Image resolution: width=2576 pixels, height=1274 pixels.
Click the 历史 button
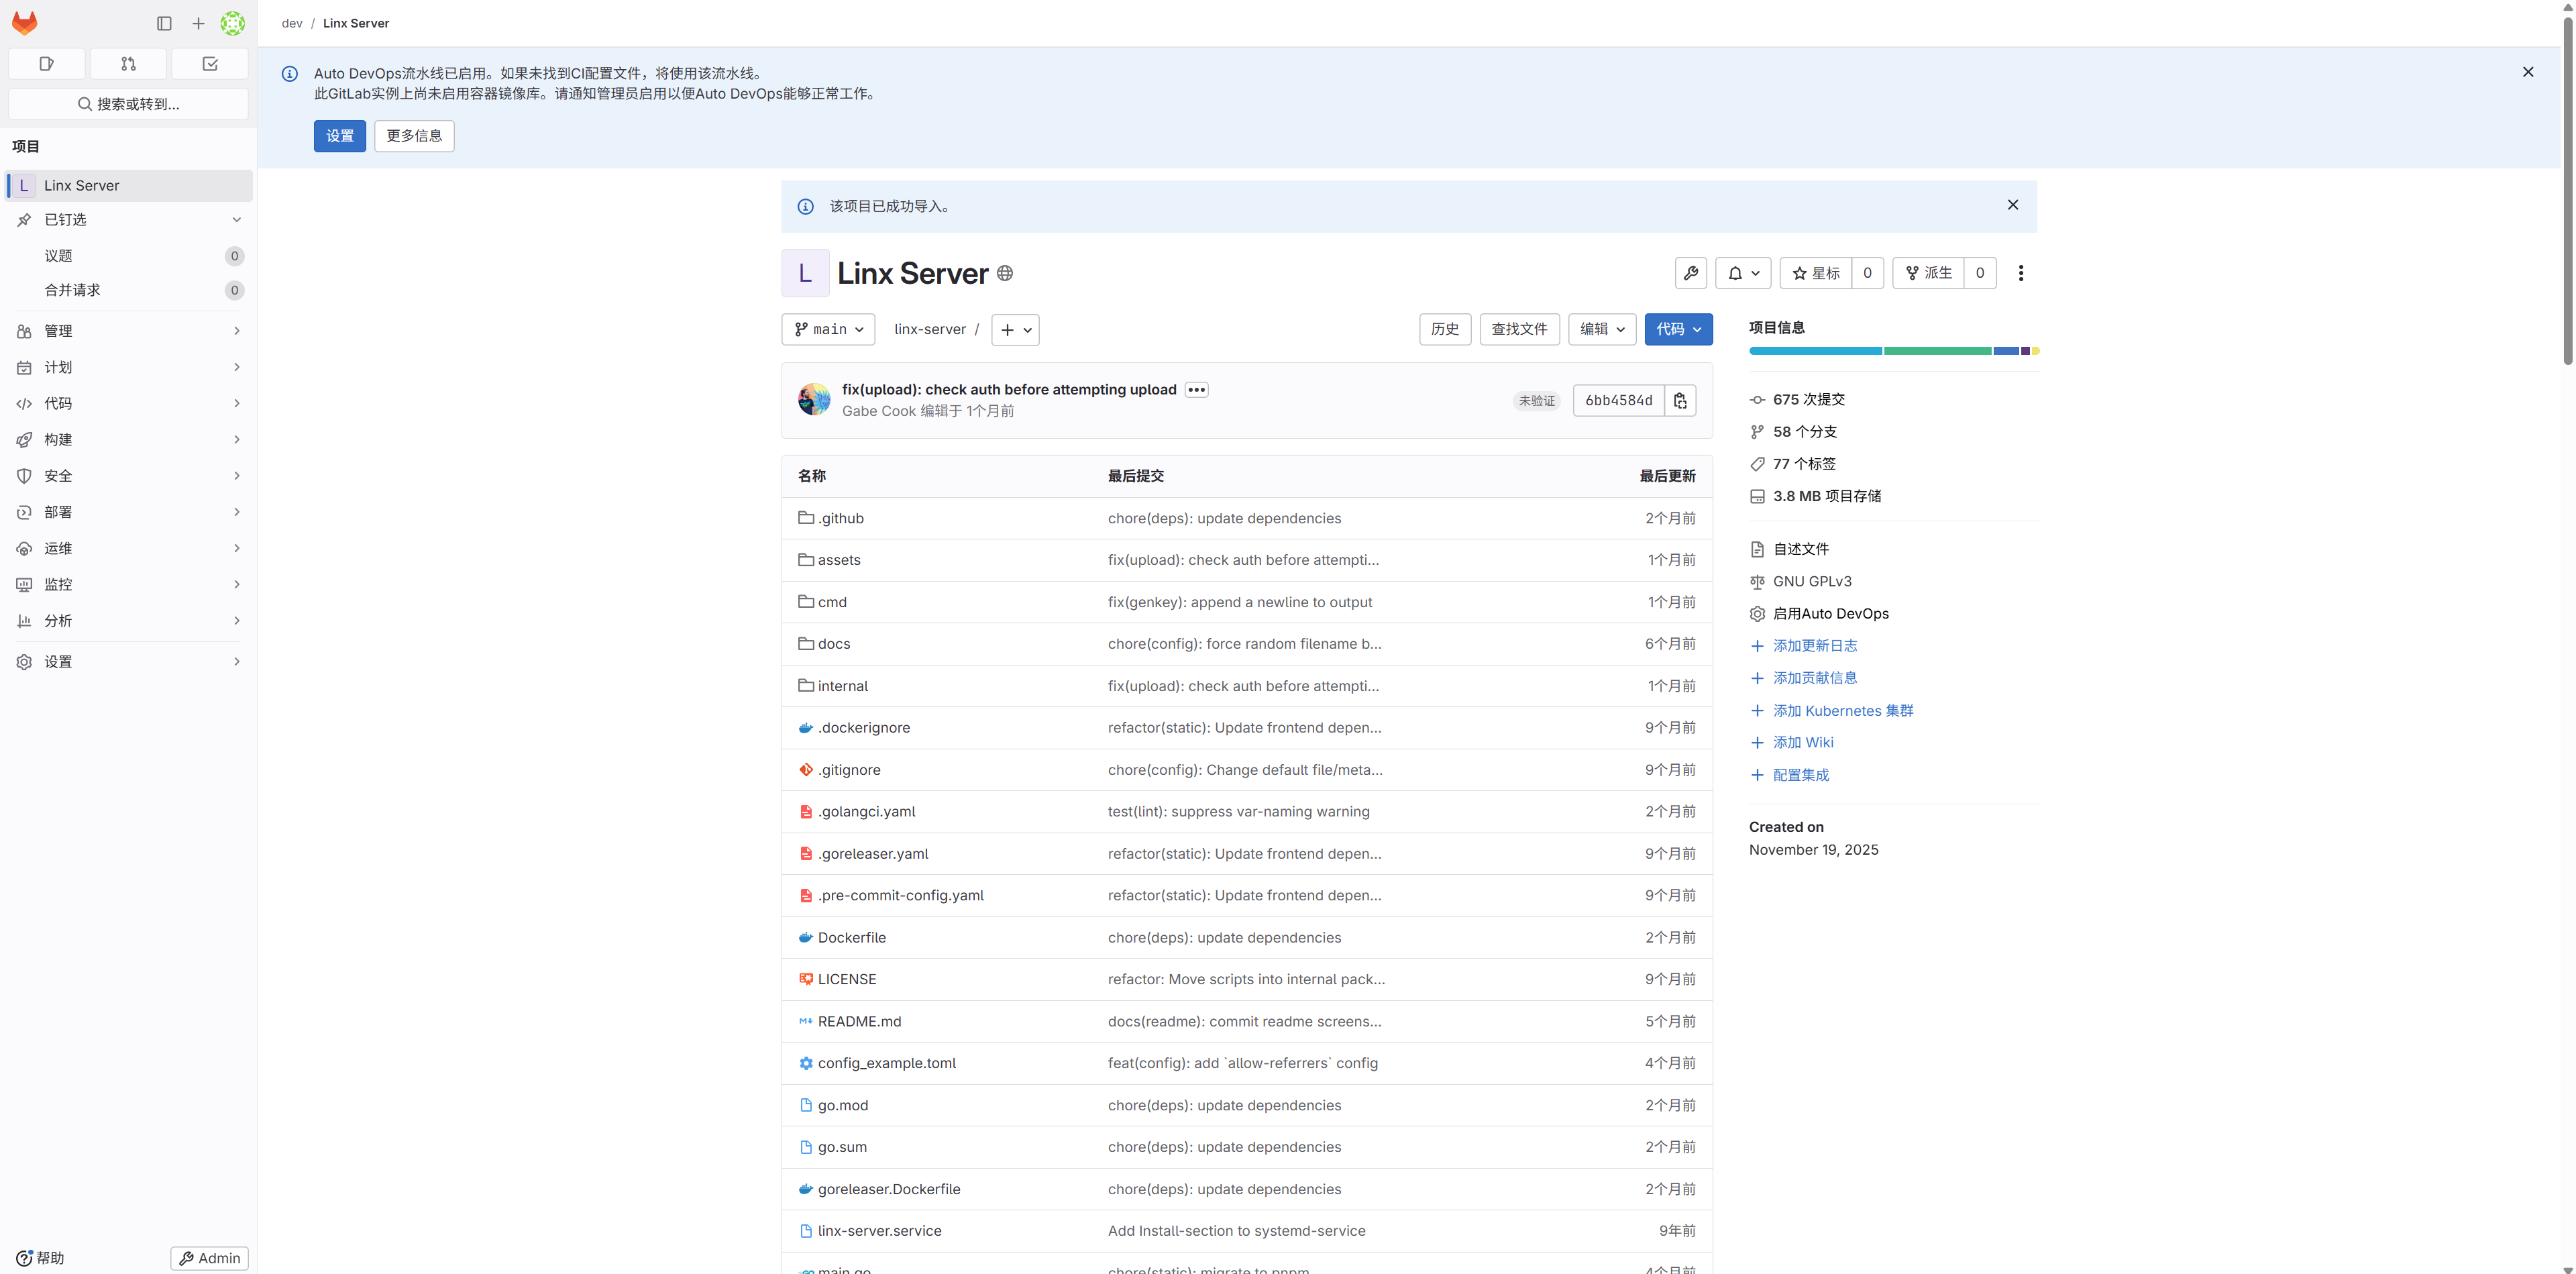click(x=1445, y=329)
